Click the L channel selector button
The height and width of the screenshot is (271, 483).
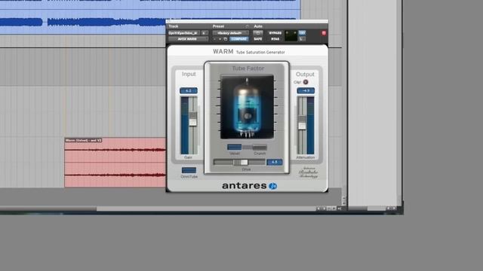coord(302,39)
